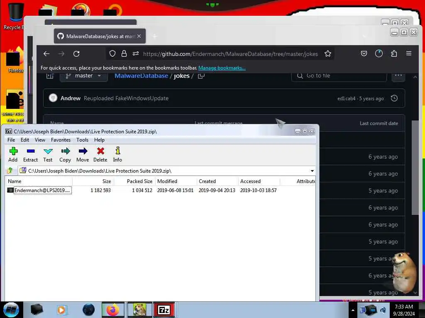This screenshot has height=318, width=425.
Task: Click the Move toolbar icon
Action: click(x=83, y=155)
